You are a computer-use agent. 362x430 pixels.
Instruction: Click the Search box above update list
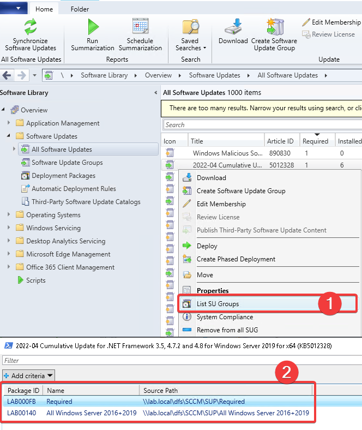[x=263, y=125]
